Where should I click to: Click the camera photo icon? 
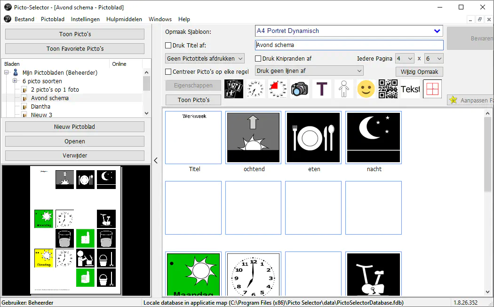coord(300,89)
